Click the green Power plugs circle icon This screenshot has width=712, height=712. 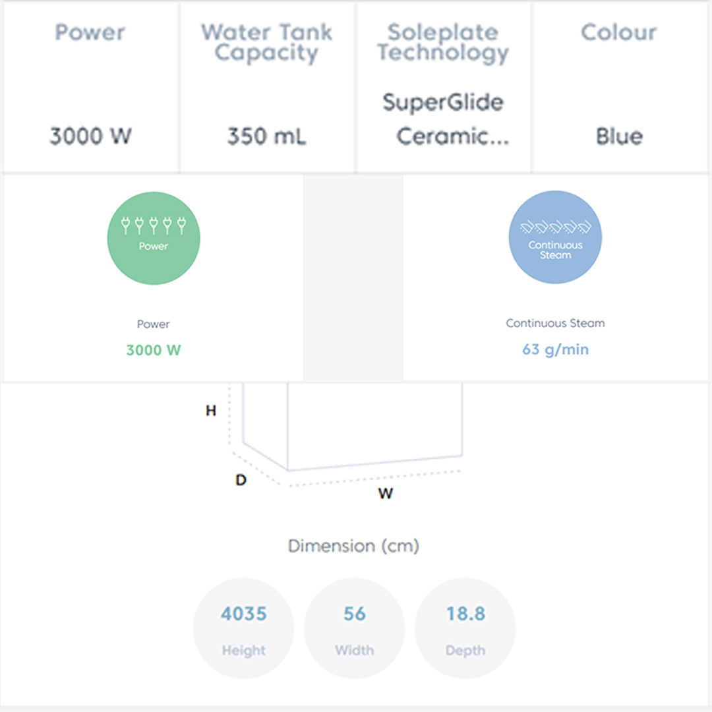coord(154,238)
